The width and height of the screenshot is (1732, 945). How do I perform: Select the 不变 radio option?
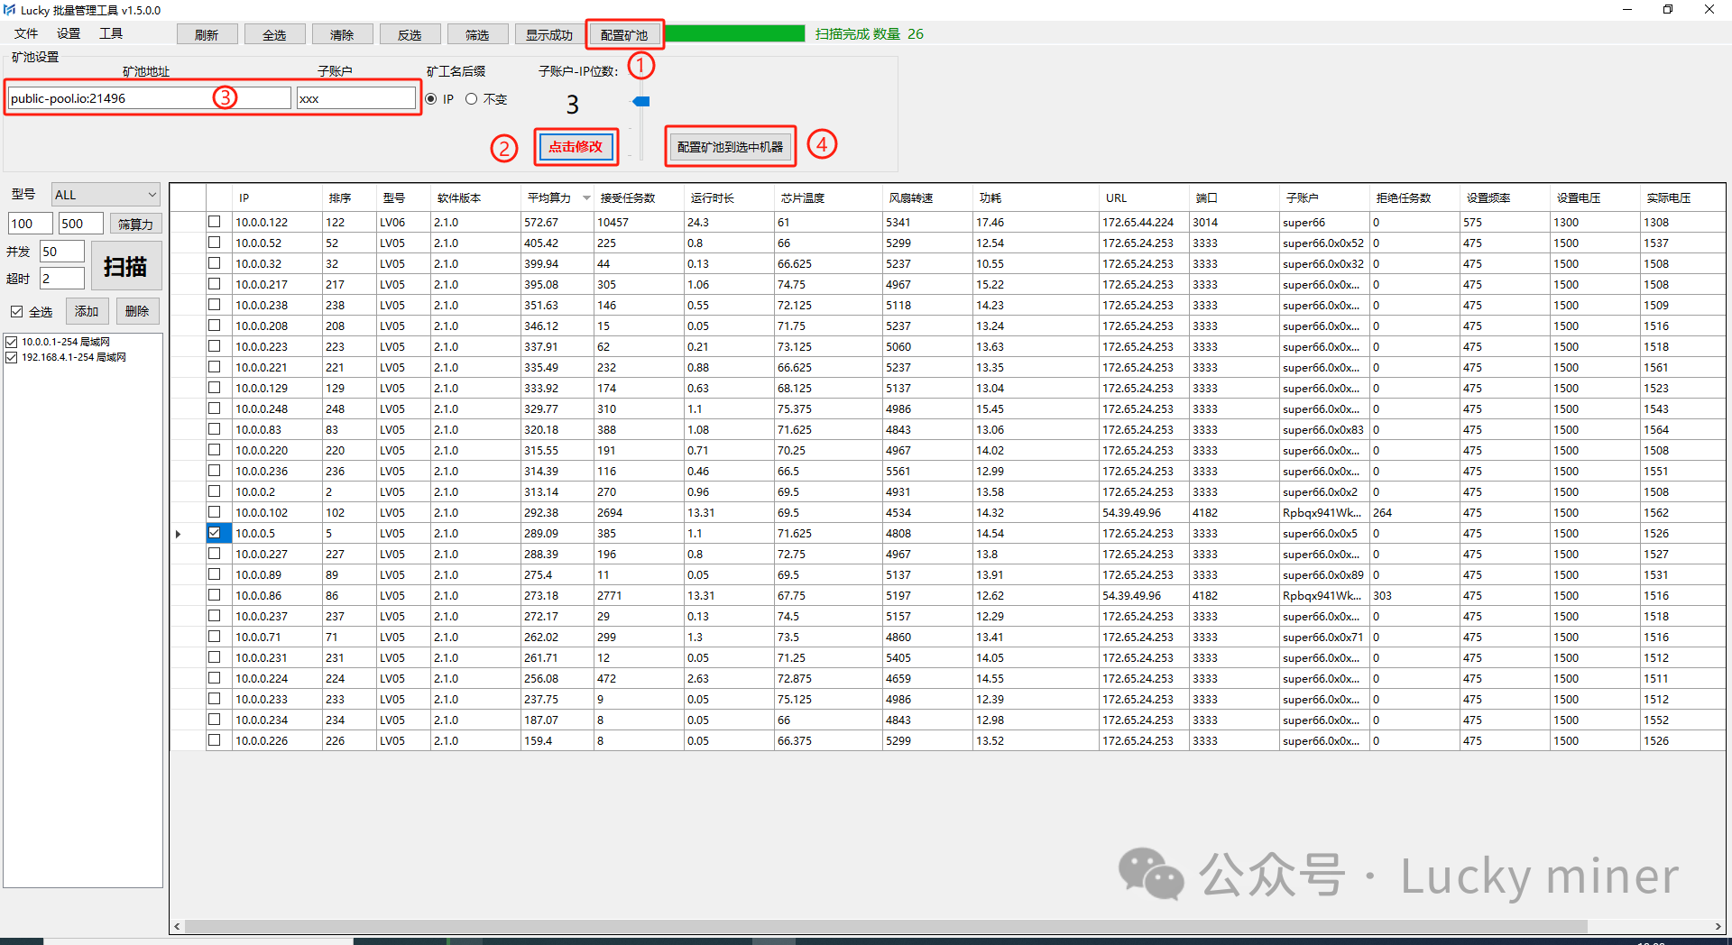472,99
